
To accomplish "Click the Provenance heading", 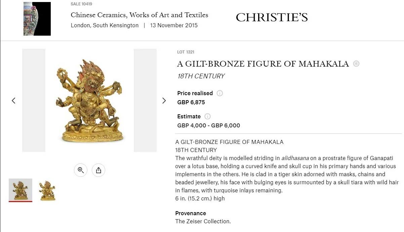I will tap(191, 213).
